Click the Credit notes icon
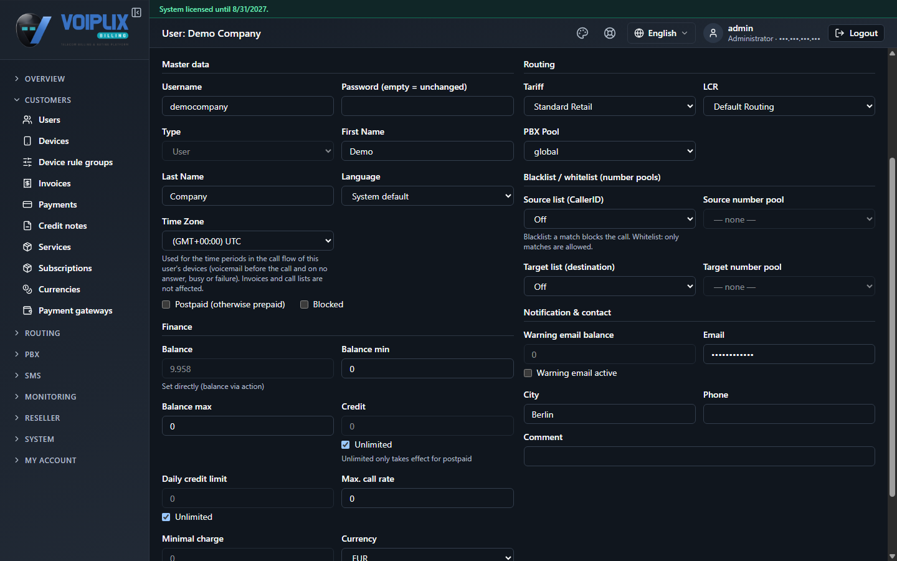This screenshot has width=897, height=561. 27,226
